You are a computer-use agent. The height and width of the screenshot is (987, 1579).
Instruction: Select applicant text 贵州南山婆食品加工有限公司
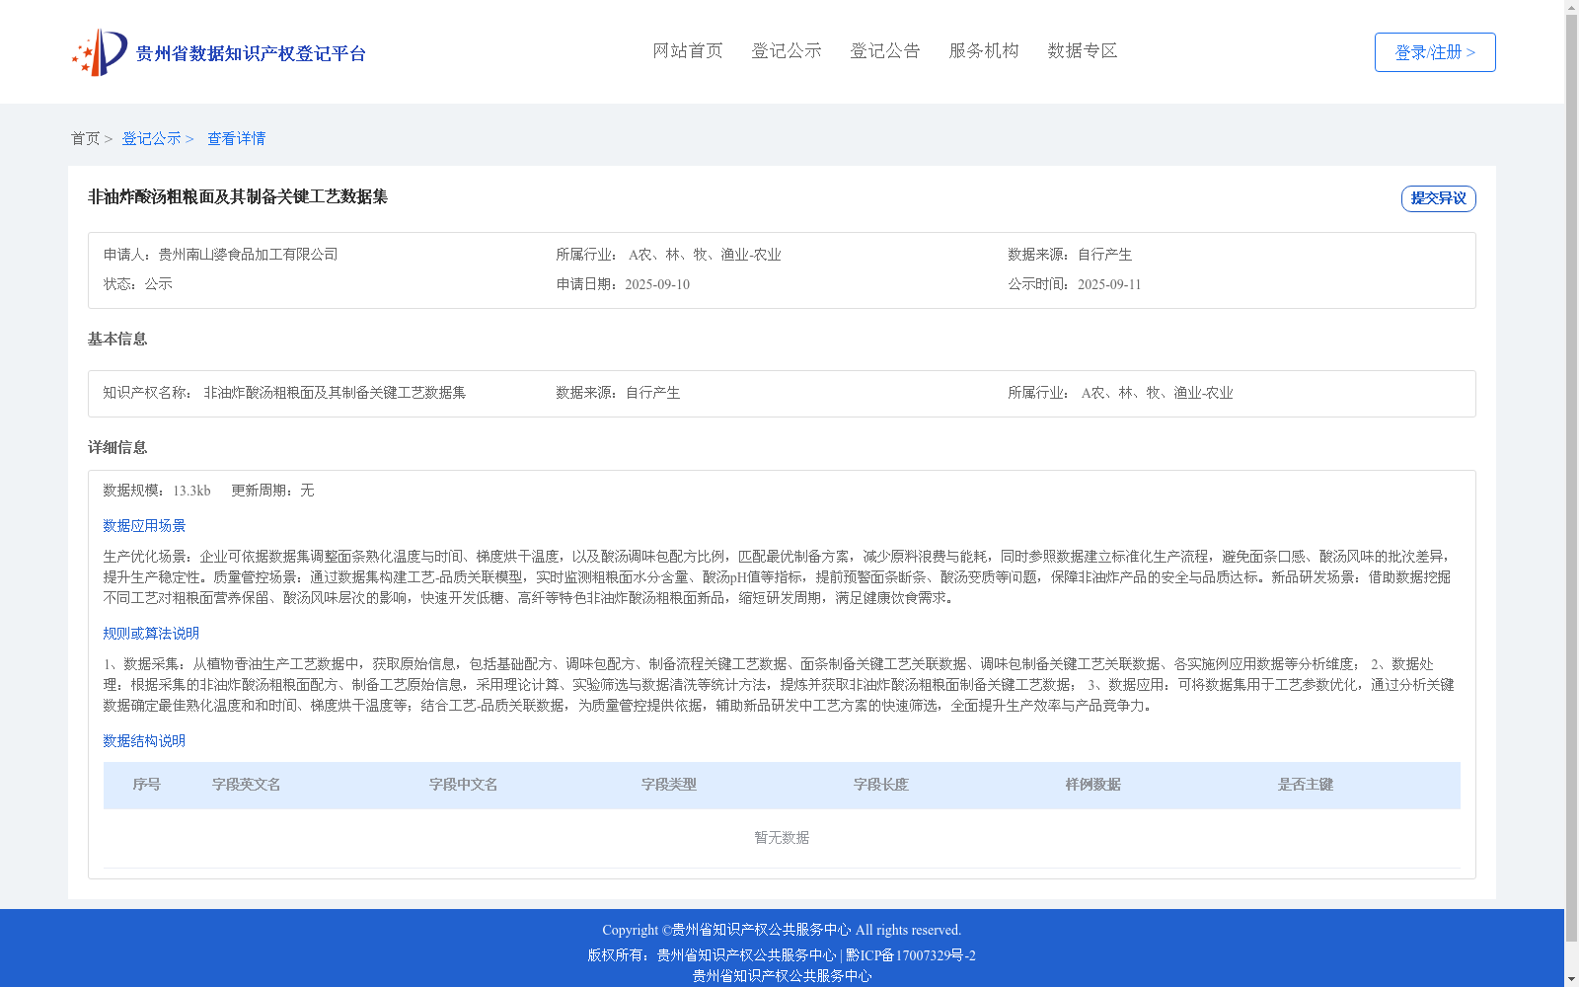pyautogui.click(x=248, y=255)
